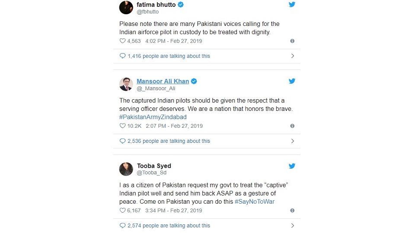Open Tooba Syed's profile avatar

pos(126,169)
